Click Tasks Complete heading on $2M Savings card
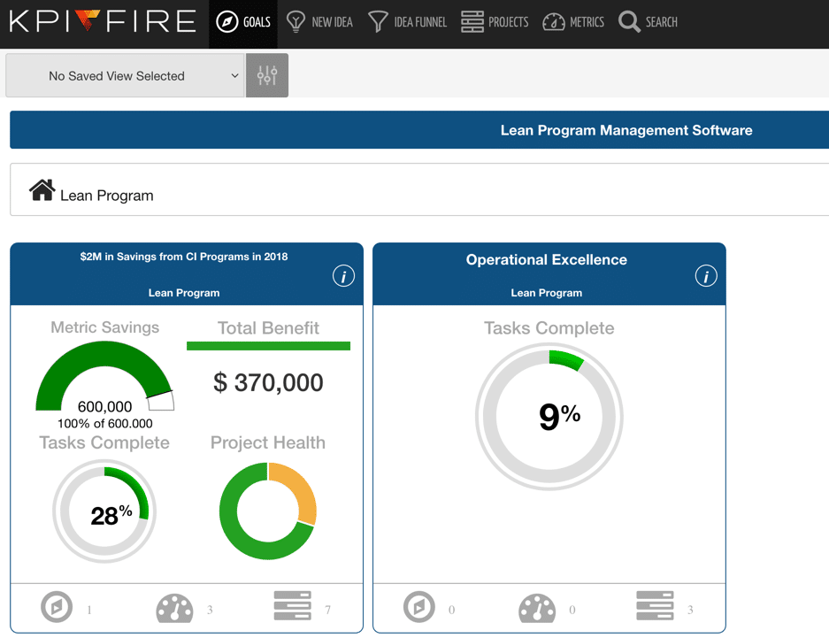 [x=104, y=442]
